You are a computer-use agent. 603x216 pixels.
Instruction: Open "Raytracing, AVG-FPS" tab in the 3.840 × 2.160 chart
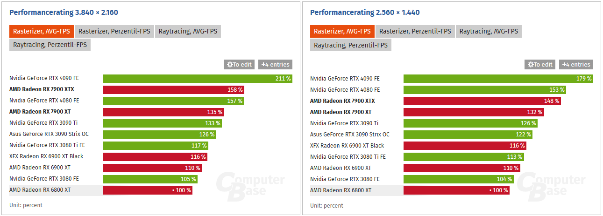[x=188, y=32]
